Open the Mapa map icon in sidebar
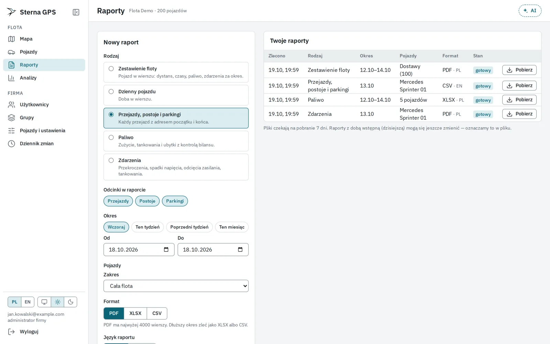 click(11, 39)
